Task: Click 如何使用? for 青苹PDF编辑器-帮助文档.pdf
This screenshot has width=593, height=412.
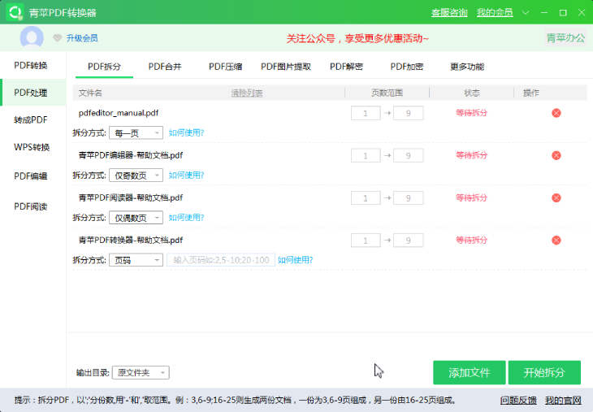Action: pos(186,176)
